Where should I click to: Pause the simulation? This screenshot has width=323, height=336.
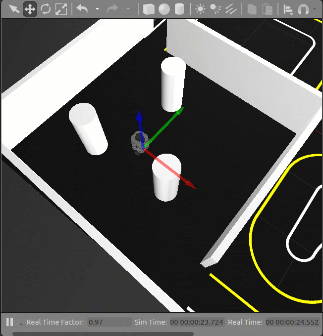click(x=9, y=322)
